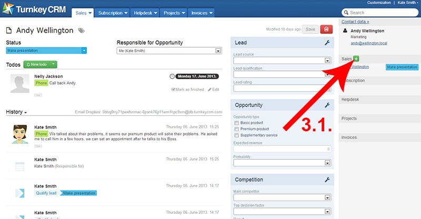
Task: Open Lead qualification dropdown
Action: 282,74
